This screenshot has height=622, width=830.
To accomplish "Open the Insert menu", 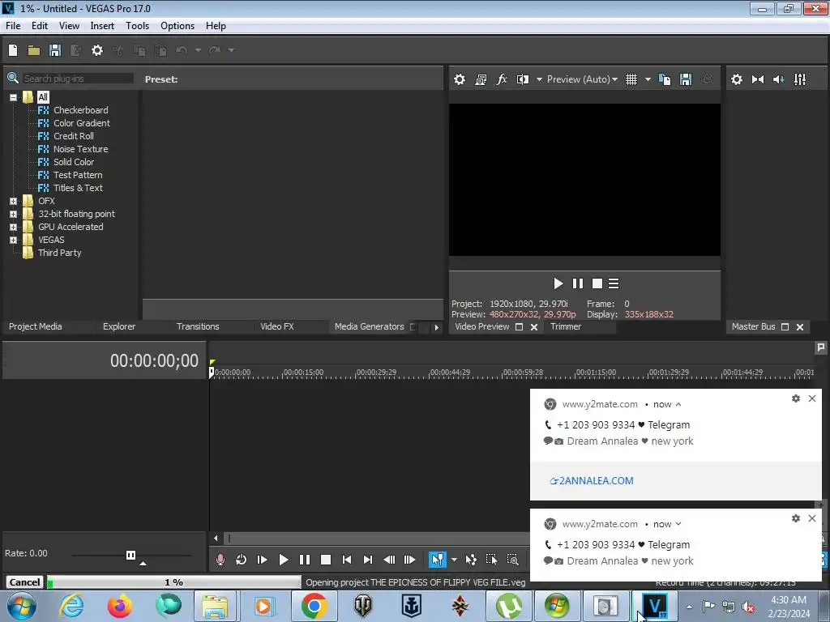I will pos(102,25).
